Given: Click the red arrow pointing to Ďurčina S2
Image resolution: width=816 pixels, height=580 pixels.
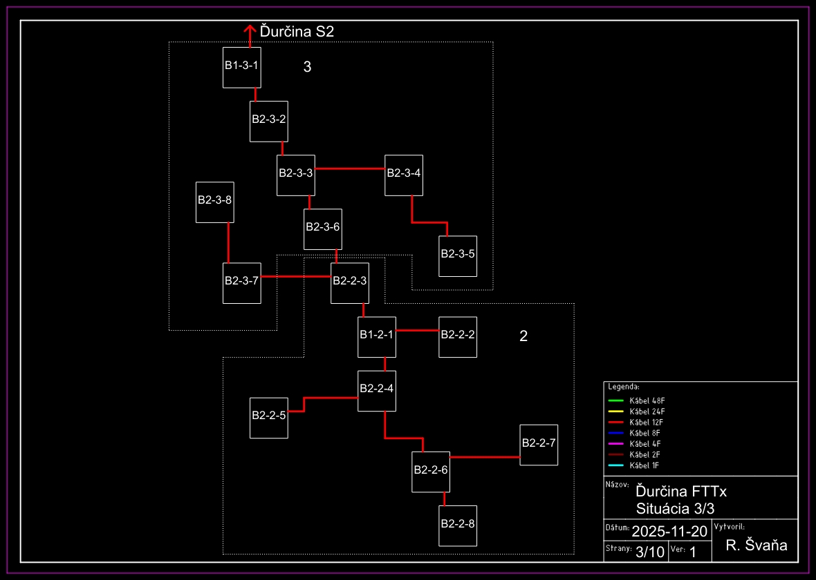Looking at the screenshot, I should 250,33.
